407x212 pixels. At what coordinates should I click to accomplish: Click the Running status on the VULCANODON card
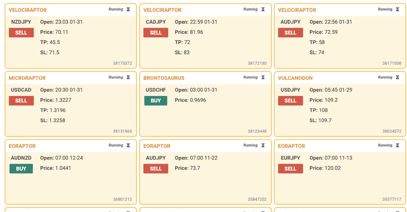(385, 77)
